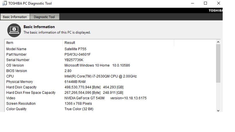Click the Basic Information laptop icon

[x=14, y=30]
